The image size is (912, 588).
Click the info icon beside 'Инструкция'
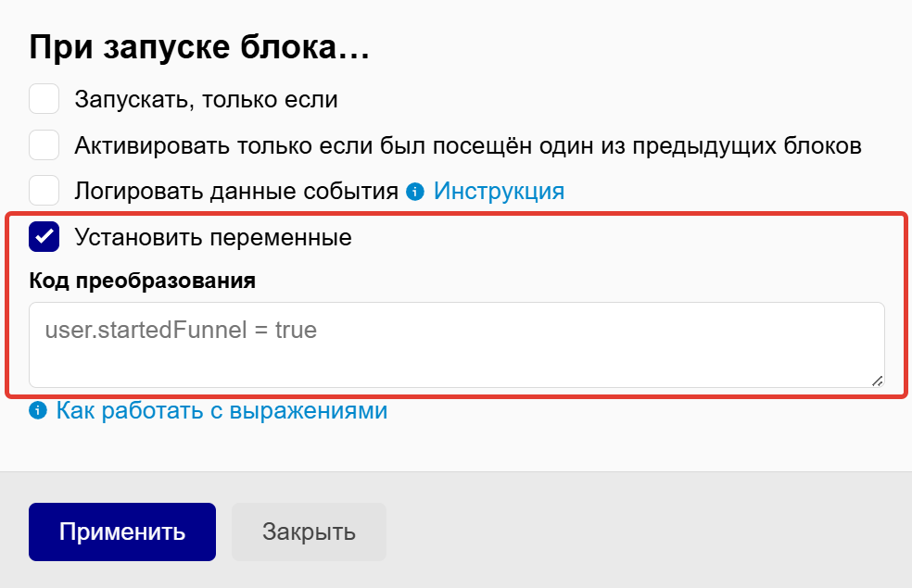click(414, 191)
